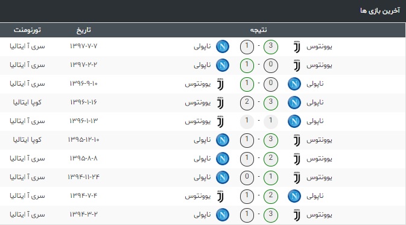Click the تورنمنت column header
Viewport: 406px width, 225px height.
[27, 30]
